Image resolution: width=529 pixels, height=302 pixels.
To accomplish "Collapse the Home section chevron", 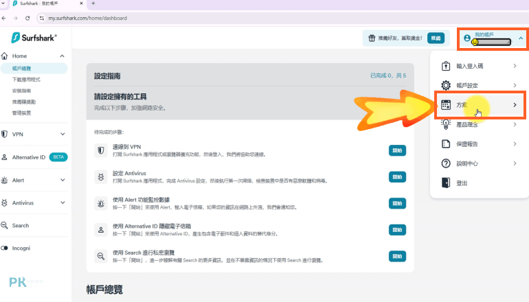I will 62,56.
